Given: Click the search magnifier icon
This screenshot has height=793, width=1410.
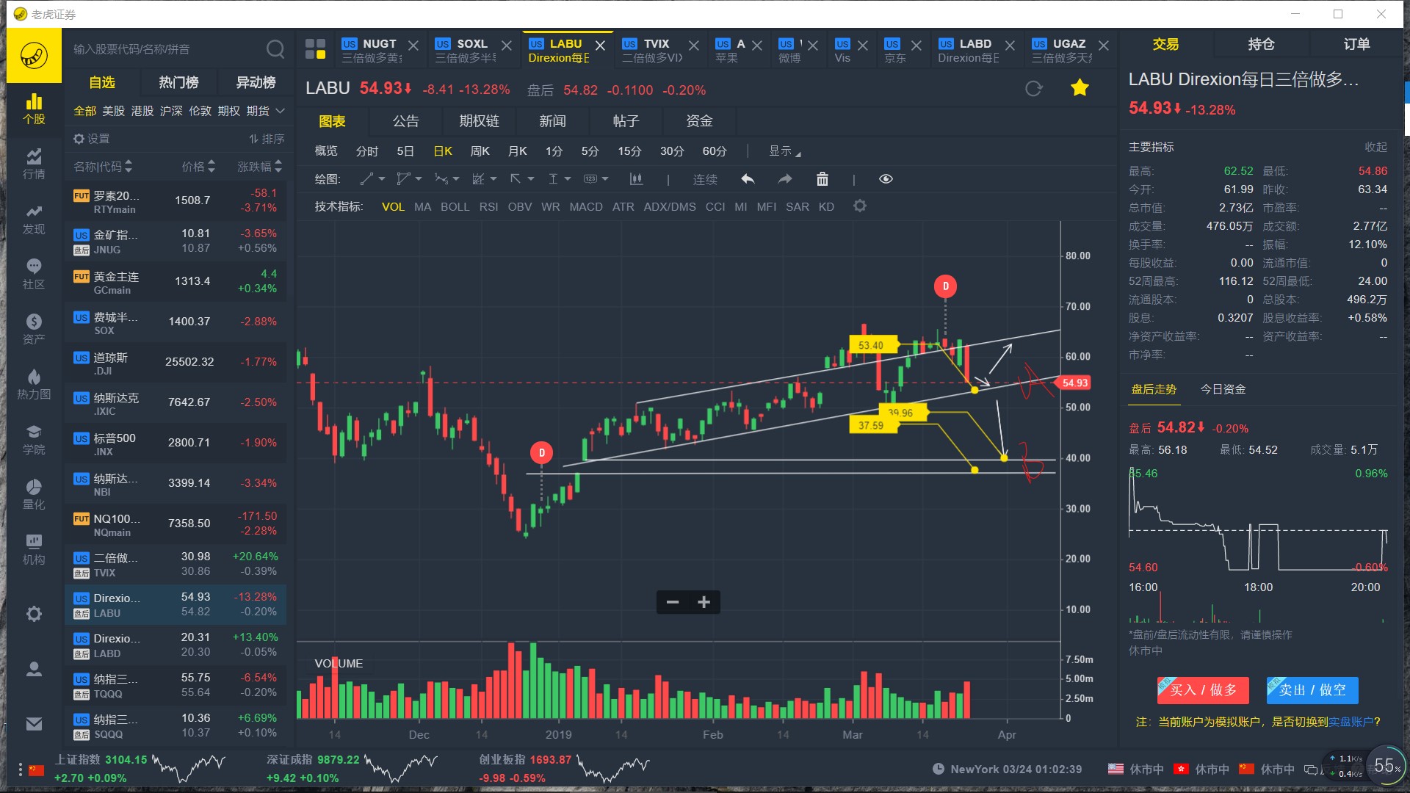Looking at the screenshot, I should click(275, 49).
